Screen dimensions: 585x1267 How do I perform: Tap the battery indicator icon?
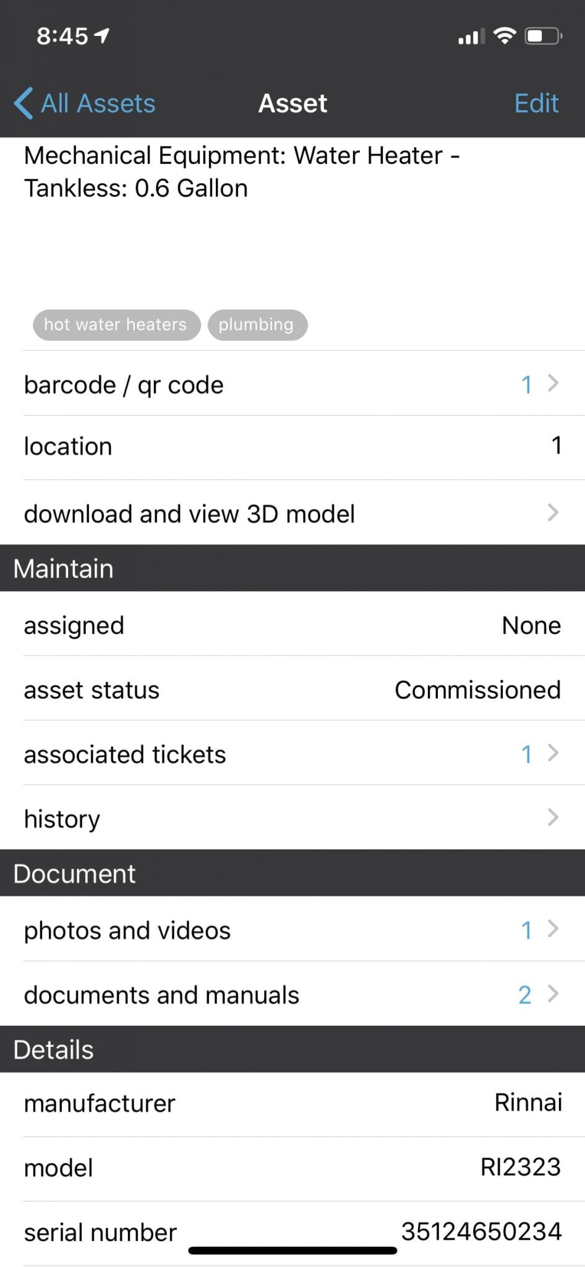click(x=543, y=36)
